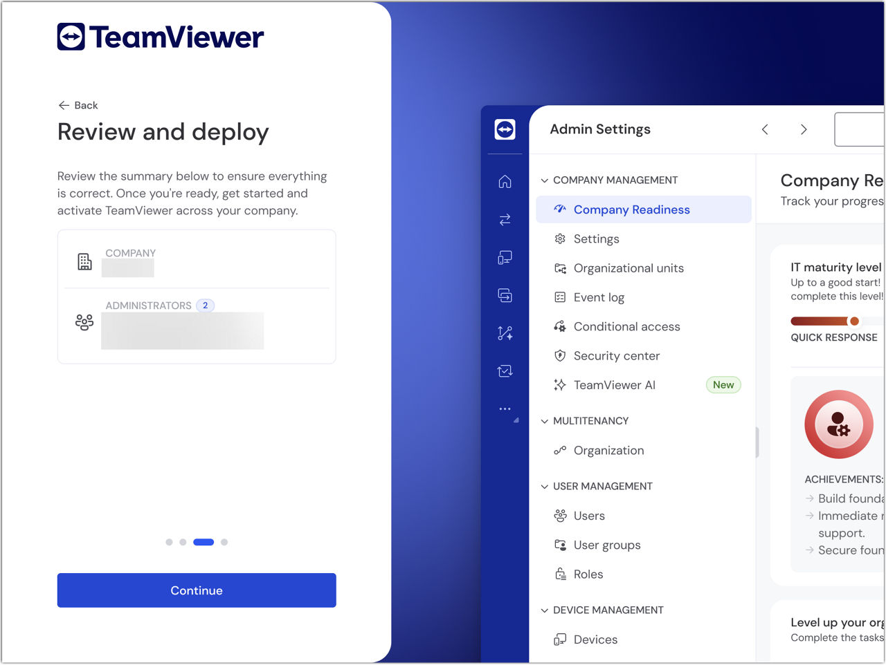Collapse the DEVICE MANAGEMENT section

545,610
